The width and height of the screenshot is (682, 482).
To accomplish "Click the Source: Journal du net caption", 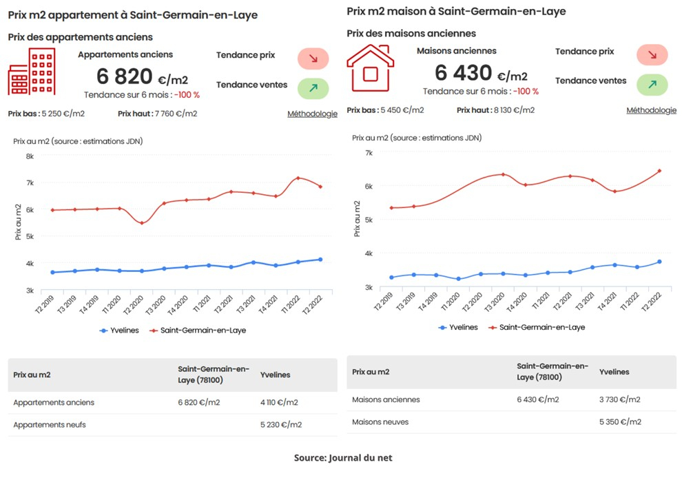I will click(342, 457).
